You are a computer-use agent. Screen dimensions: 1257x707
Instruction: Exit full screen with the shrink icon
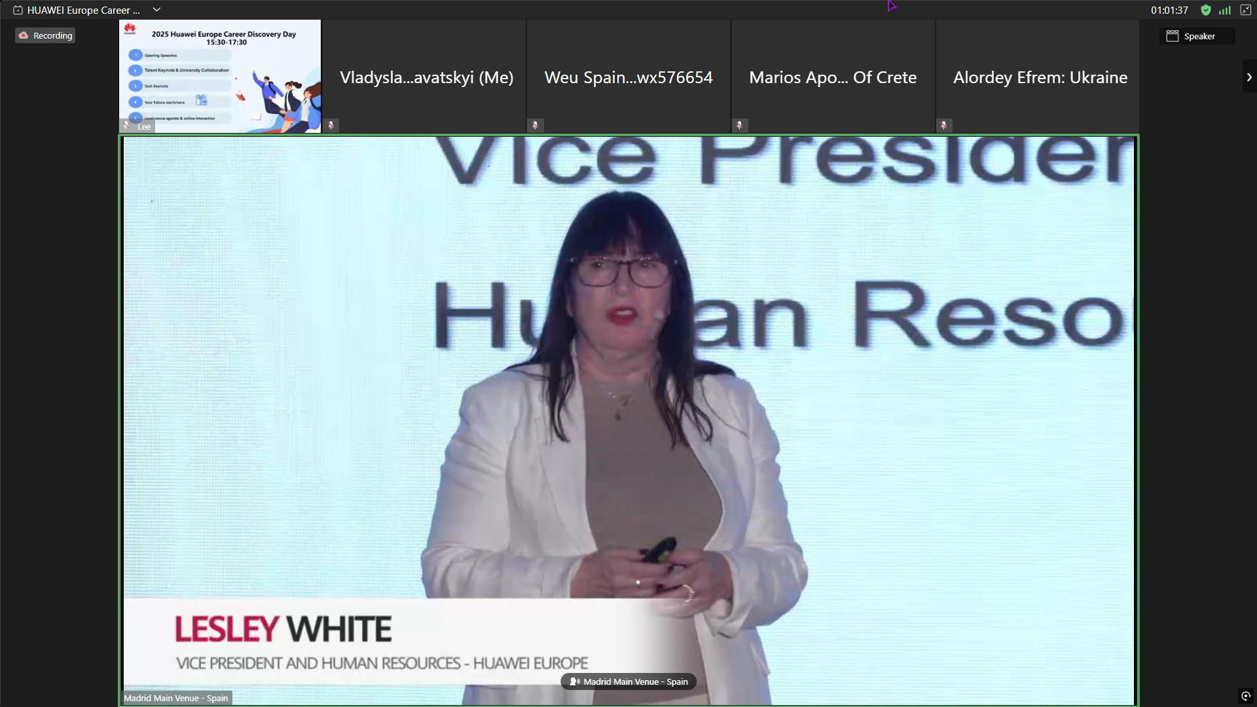coord(1245,10)
